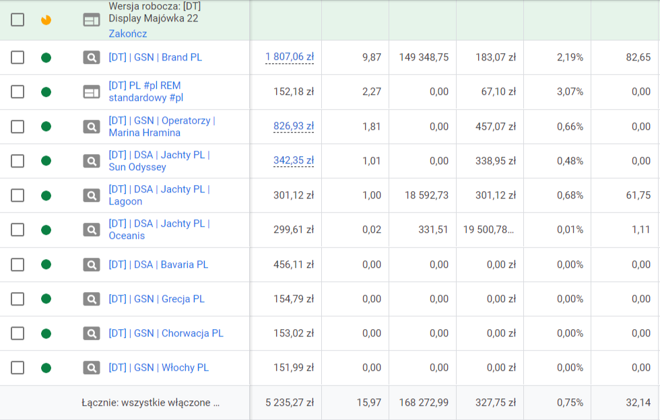660x420 pixels.
Task: Click the green status dot for Lagoon campaign
Action: click(46, 195)
